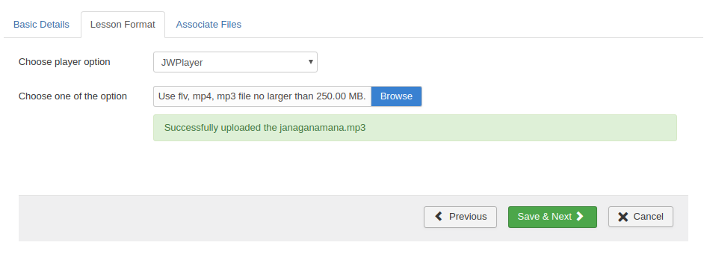Screen dimensions: 704x272
Task: Click the 'Choose one of the option' label
Action: click(x=72, y=96)
